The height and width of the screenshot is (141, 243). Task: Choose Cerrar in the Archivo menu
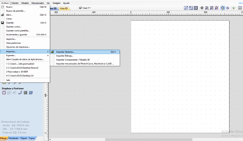tap(25, 19)
